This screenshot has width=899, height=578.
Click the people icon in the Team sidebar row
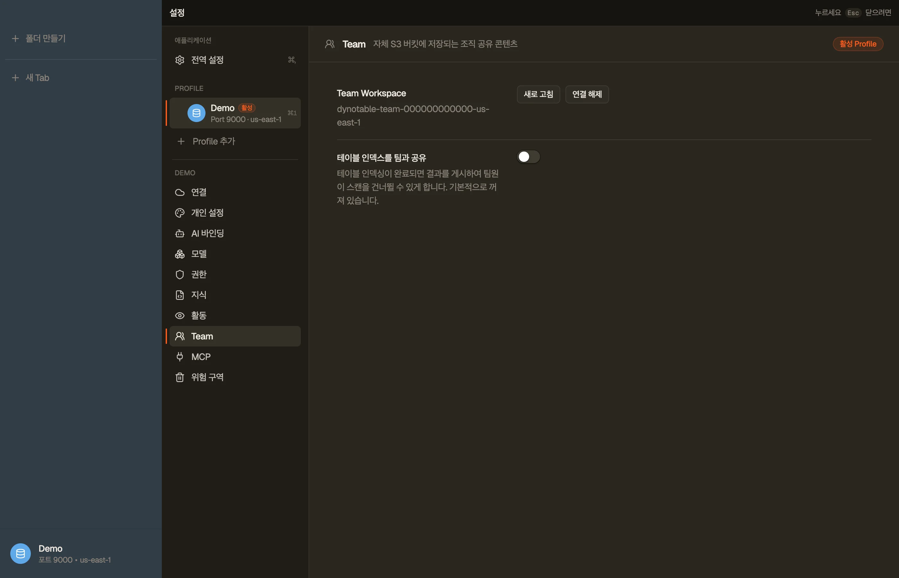(x=180, y=336)
